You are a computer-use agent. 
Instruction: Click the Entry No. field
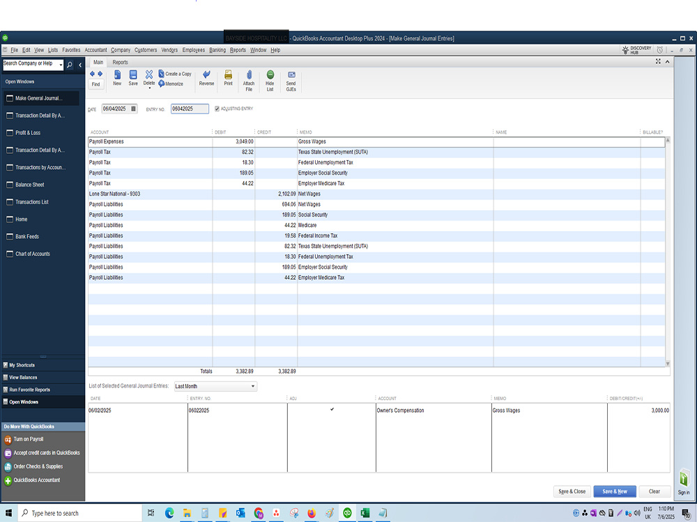[x=190, y=109]
